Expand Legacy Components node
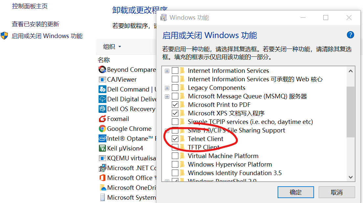Screen dimensions: 363x203 coord(167,88)
